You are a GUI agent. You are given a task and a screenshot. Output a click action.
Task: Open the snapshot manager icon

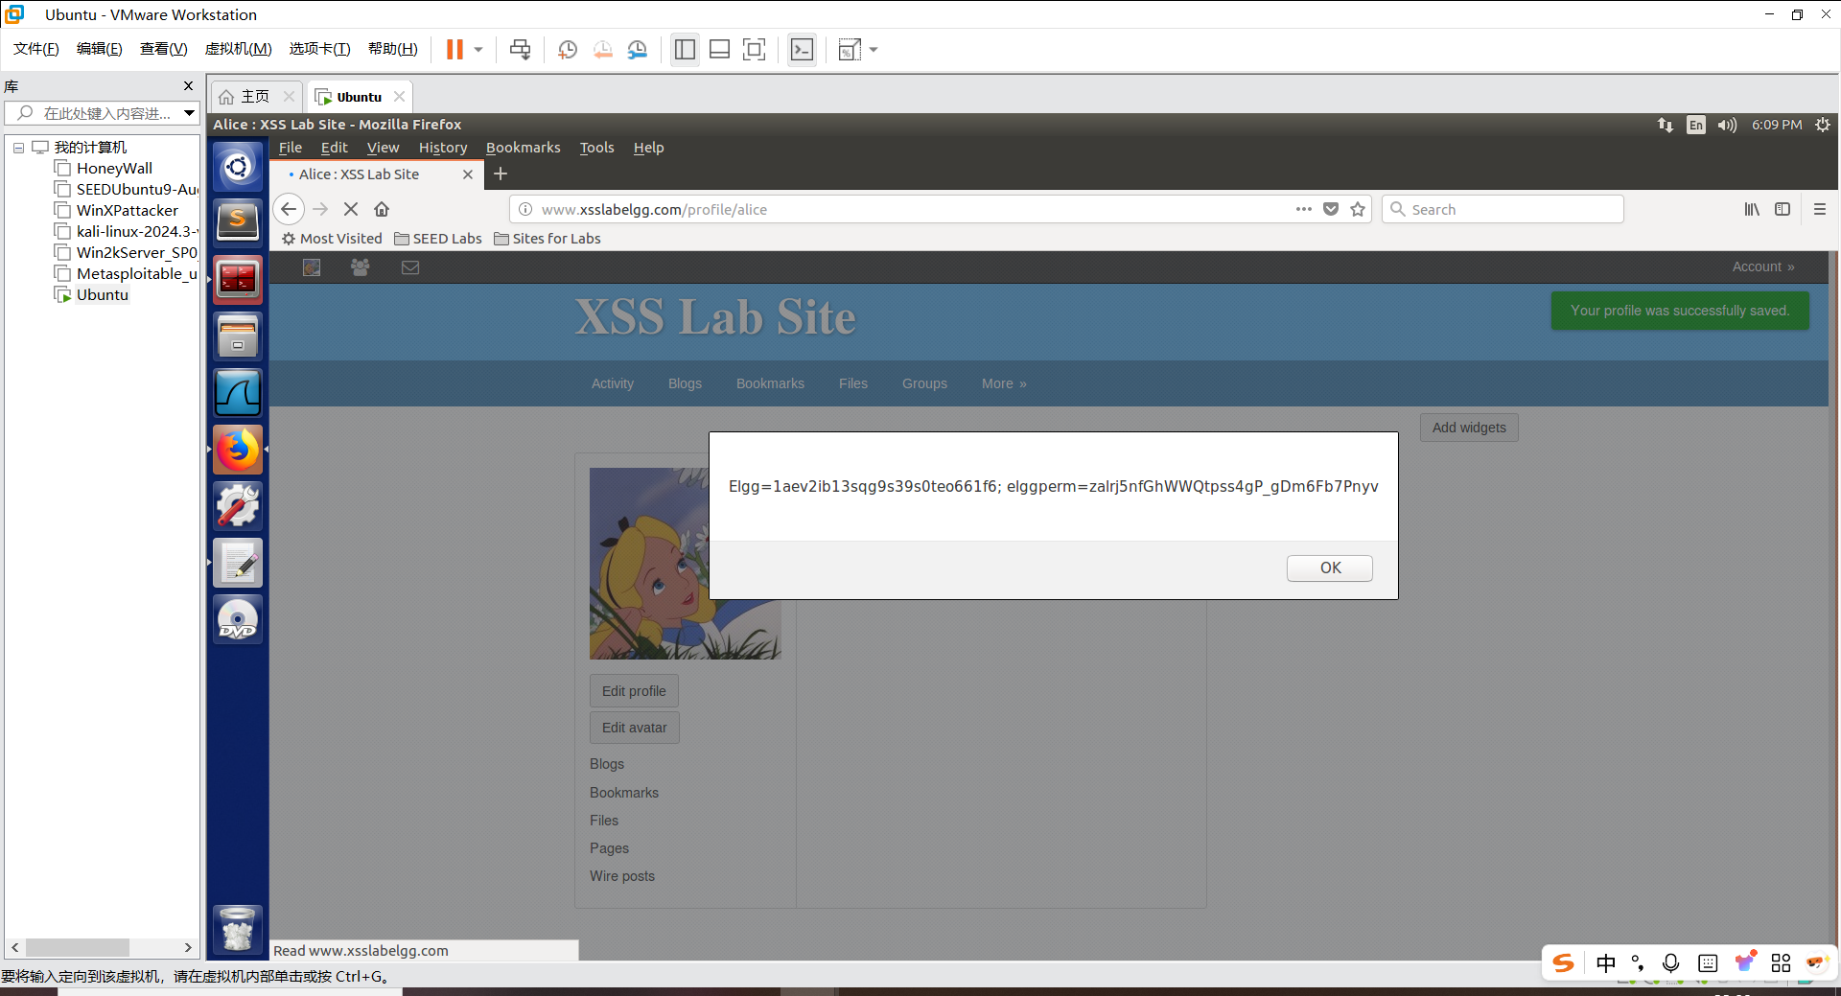638,49
